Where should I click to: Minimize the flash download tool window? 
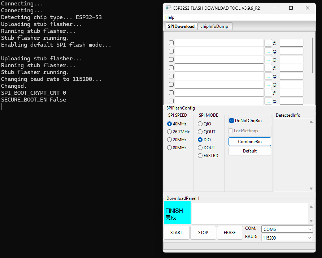click(x=275, y=8)
